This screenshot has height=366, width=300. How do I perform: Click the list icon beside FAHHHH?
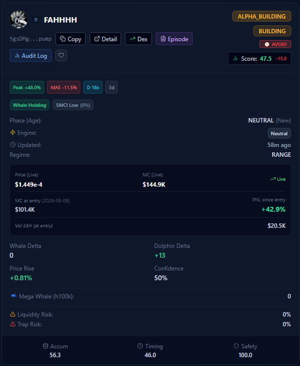click(x=36, y=19)
